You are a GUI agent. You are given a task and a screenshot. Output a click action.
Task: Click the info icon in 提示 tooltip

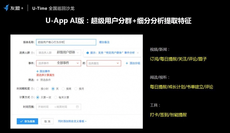tap(88, 53)
